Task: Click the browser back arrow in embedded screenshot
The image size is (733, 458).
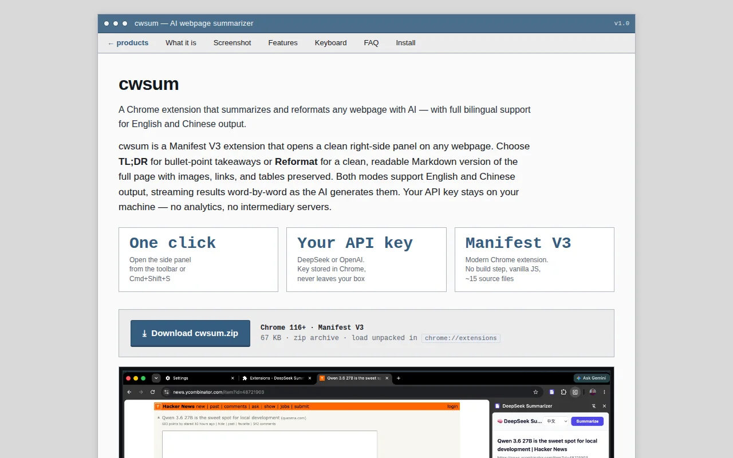Action: pos(129,392)
